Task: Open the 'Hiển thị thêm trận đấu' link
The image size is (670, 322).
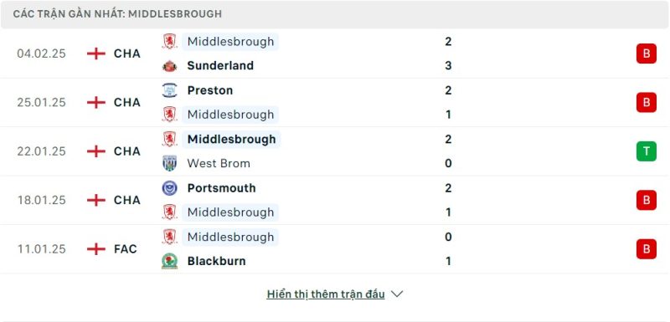Action: (x=326, y=294)
